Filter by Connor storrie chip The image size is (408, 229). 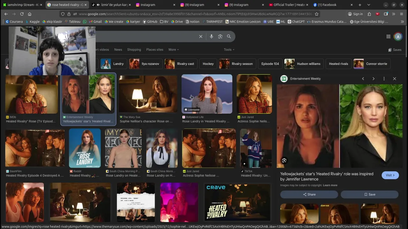pyautogui.click(x=372, y=64)
